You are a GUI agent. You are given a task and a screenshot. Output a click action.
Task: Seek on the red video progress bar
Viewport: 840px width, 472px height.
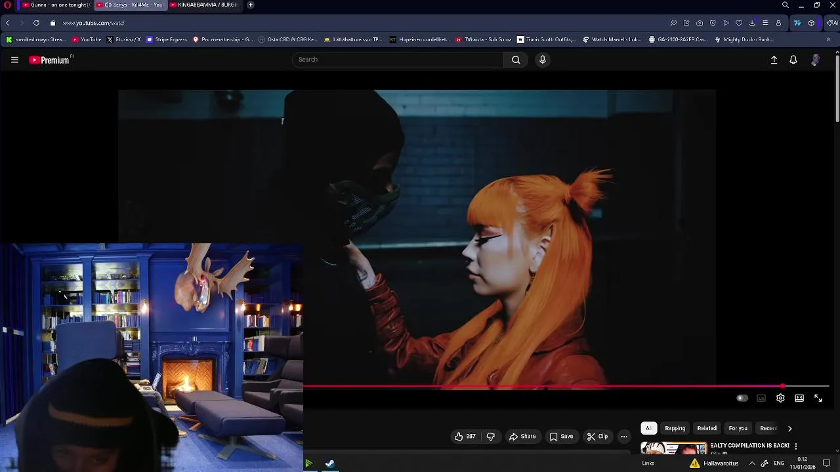566,386
